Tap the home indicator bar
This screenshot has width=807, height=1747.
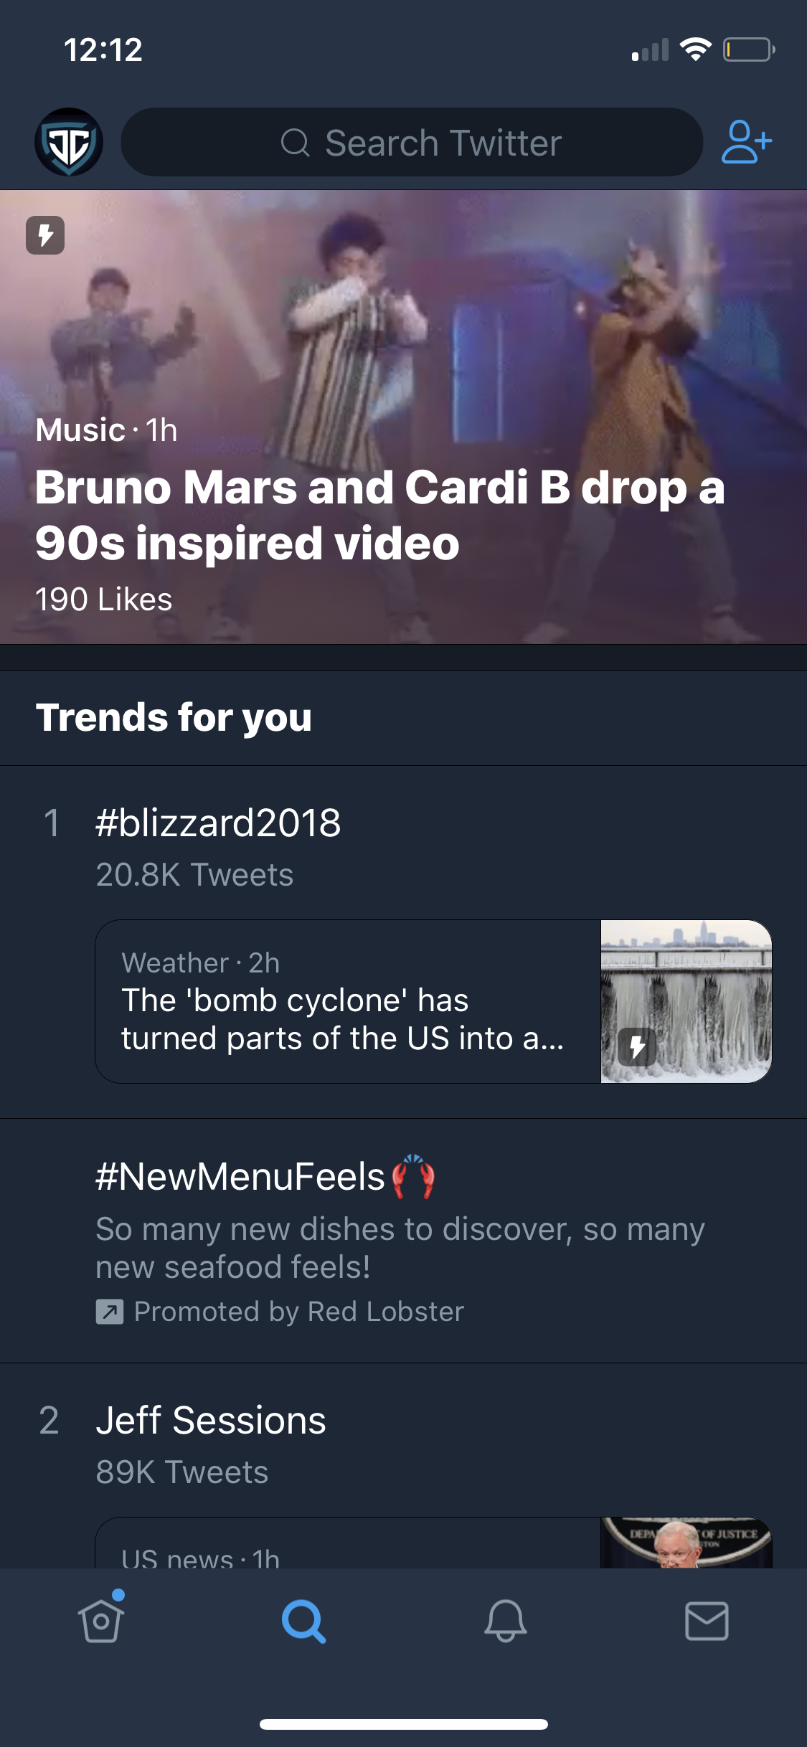(403, 1724)
